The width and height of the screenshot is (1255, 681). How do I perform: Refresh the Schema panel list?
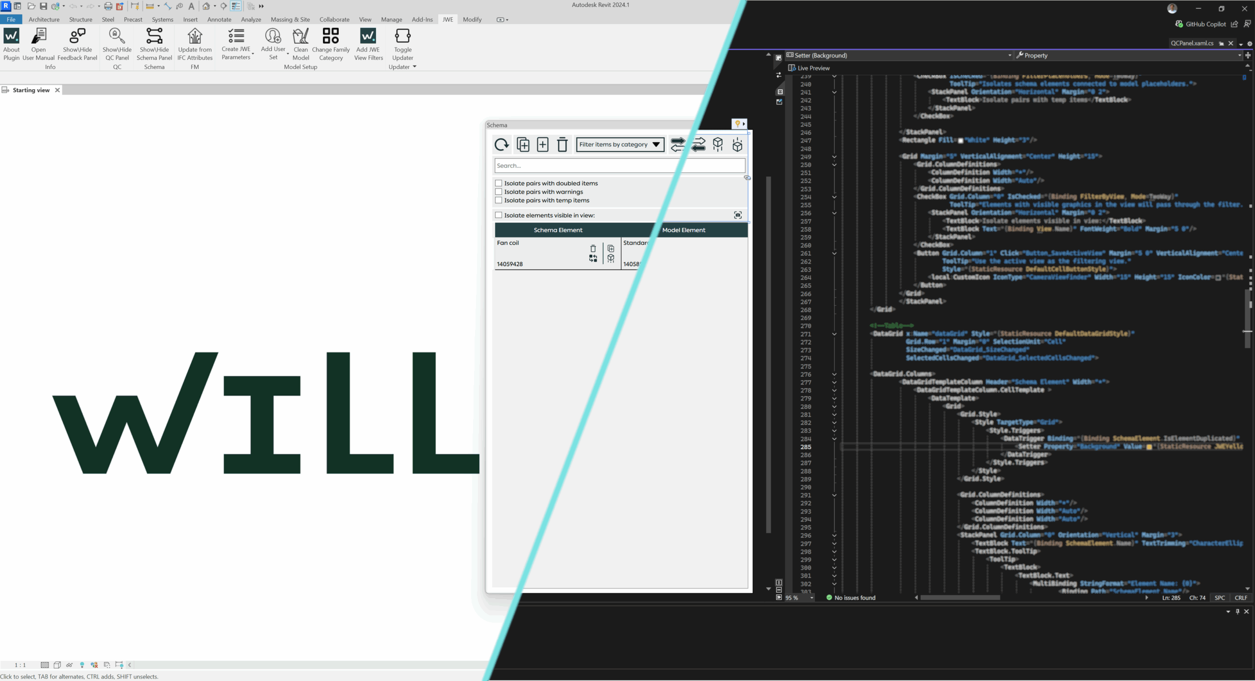(502, 144)
